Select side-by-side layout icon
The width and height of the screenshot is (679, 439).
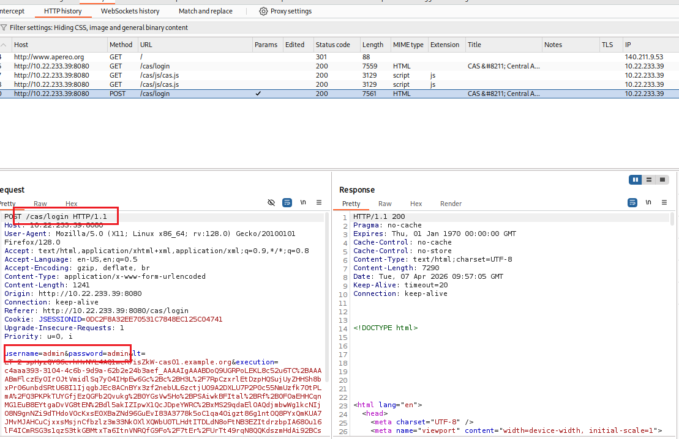click(636, 180)
